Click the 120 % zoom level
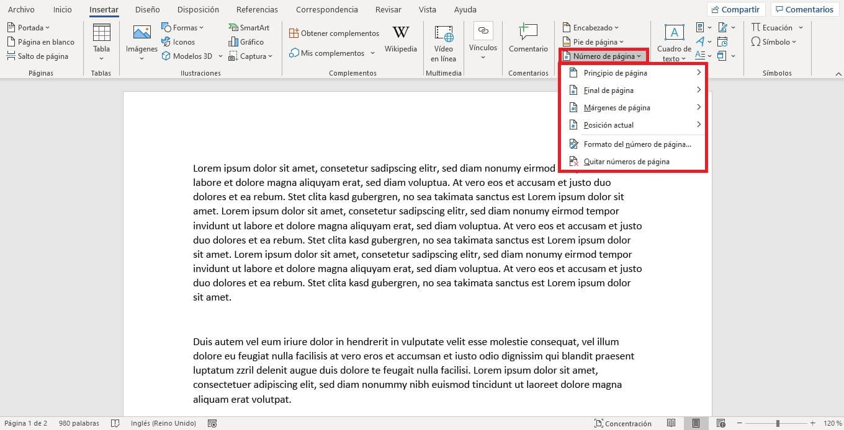 pyautogui.click(x=833, y=423)
